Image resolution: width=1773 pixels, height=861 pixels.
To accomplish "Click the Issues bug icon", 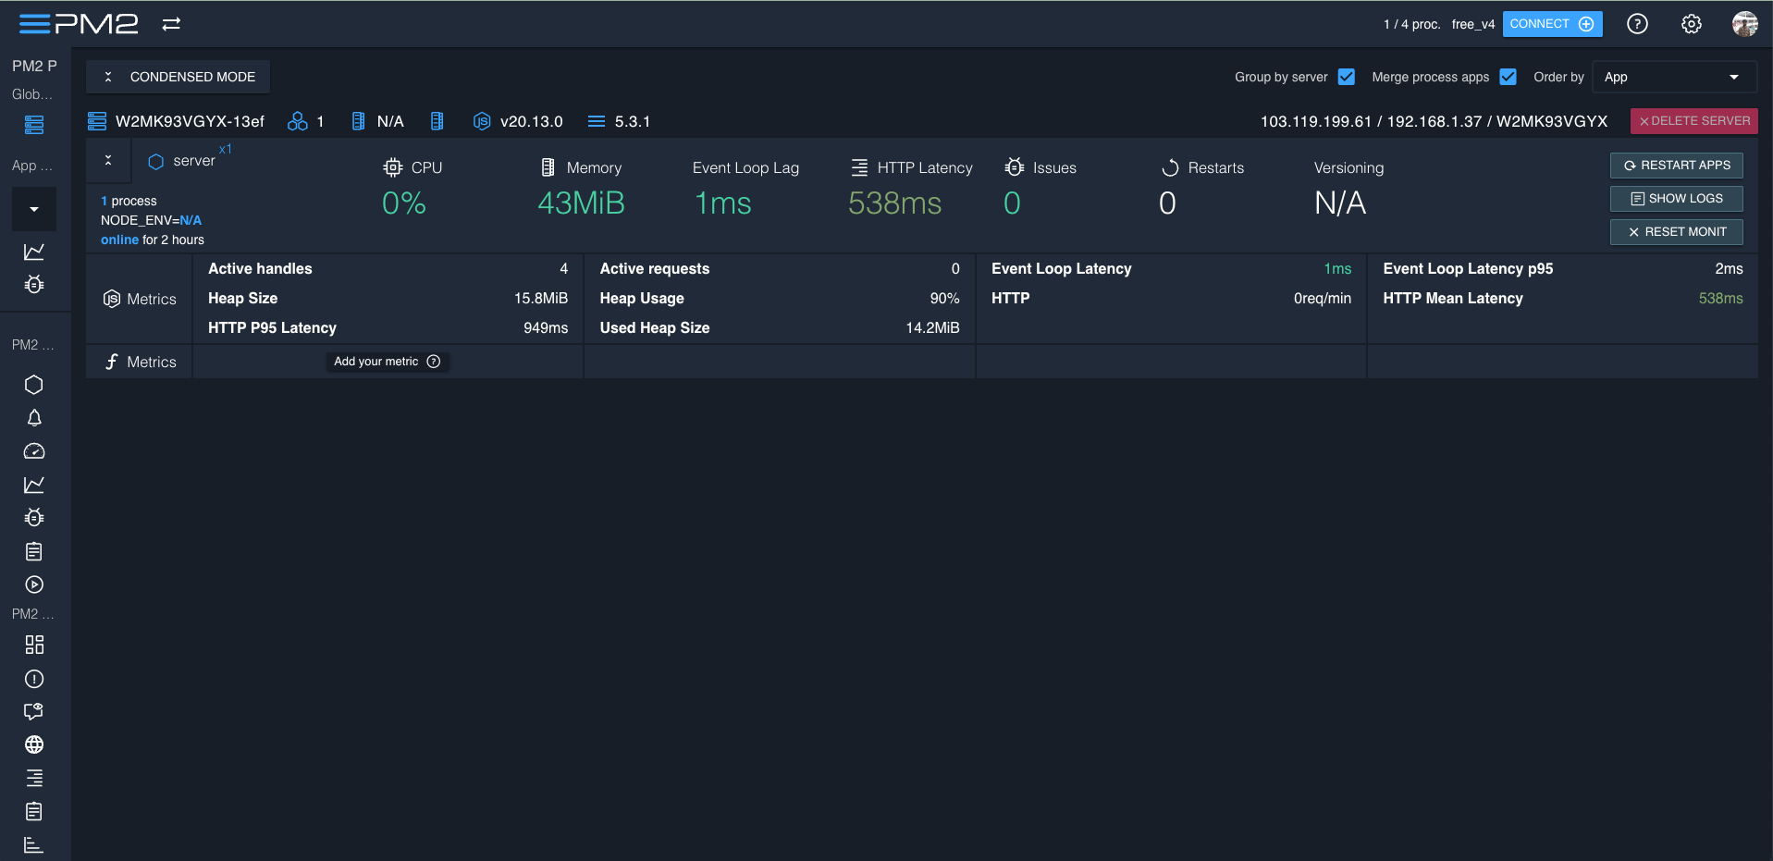I will (1015, 167).
